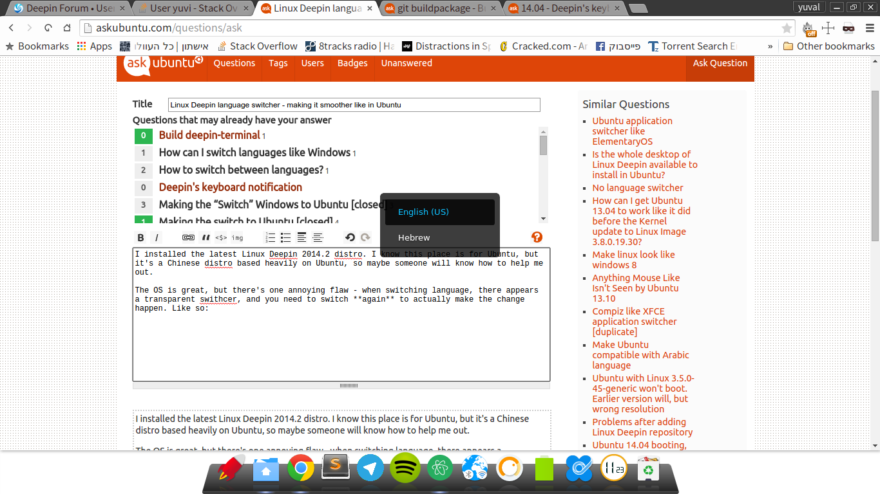Screen dimensions: 880x494
Task: Open Telegram from the dock
Action: [x=370, y=468]
